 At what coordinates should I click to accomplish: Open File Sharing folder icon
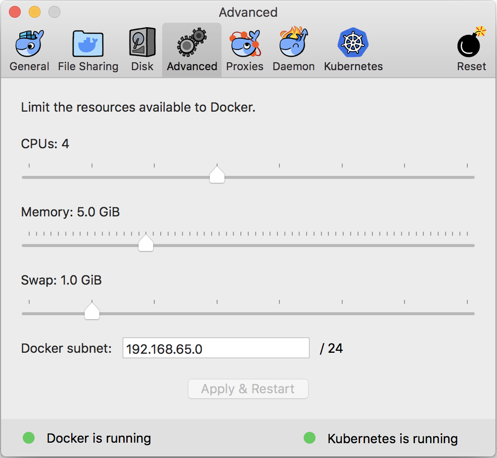point(88,44)
